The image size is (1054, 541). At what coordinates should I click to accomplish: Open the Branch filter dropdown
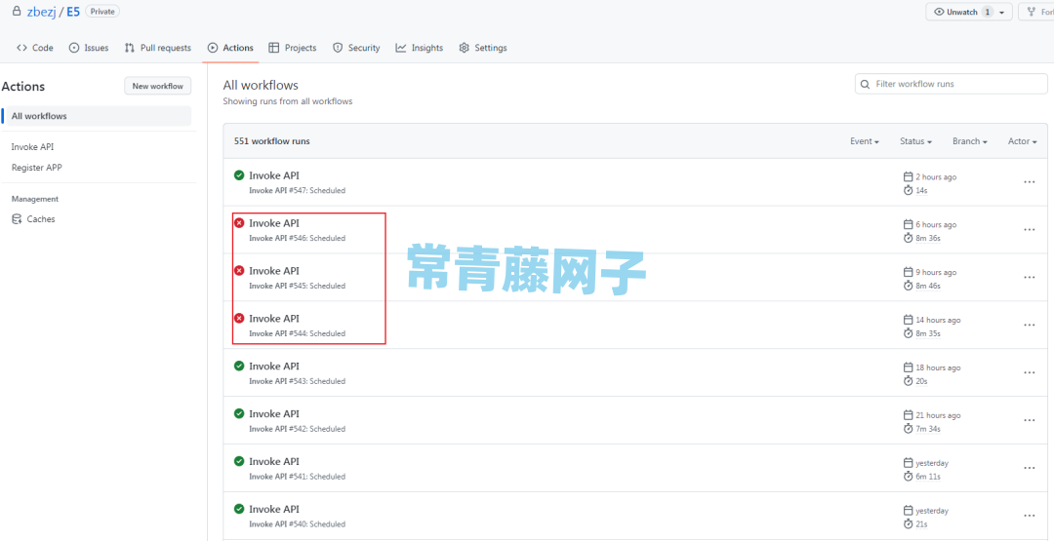point(969,141)
